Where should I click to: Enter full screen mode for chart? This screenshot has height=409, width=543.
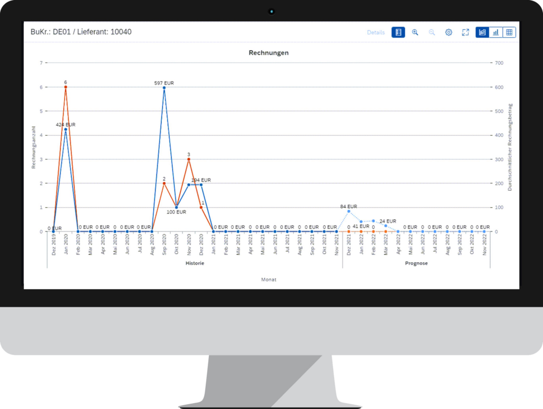point(466,32)
